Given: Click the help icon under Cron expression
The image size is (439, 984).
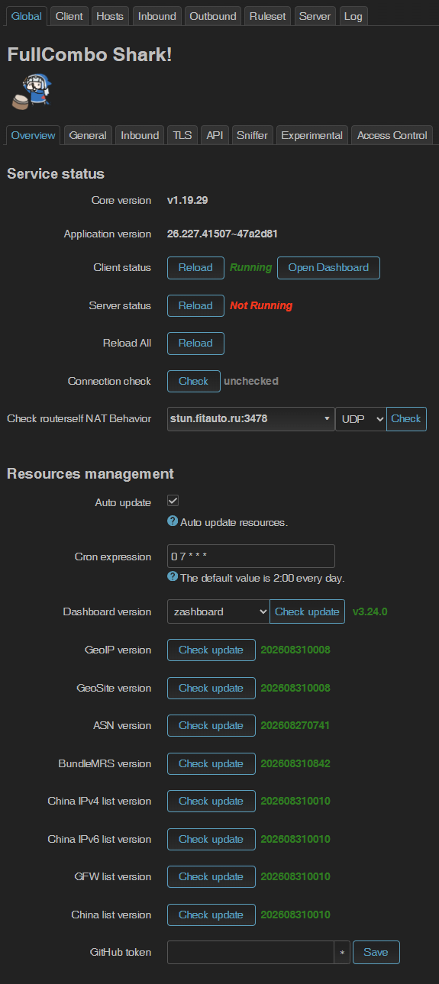Looking at the screenshot, I should coord(173,577).
